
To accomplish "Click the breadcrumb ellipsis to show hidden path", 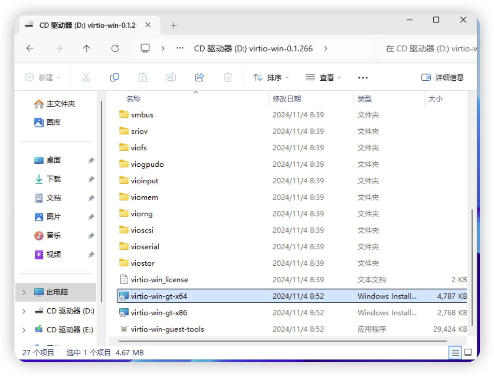I will pos(180,48).
